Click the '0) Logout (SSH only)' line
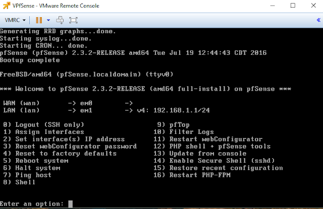 44,125
